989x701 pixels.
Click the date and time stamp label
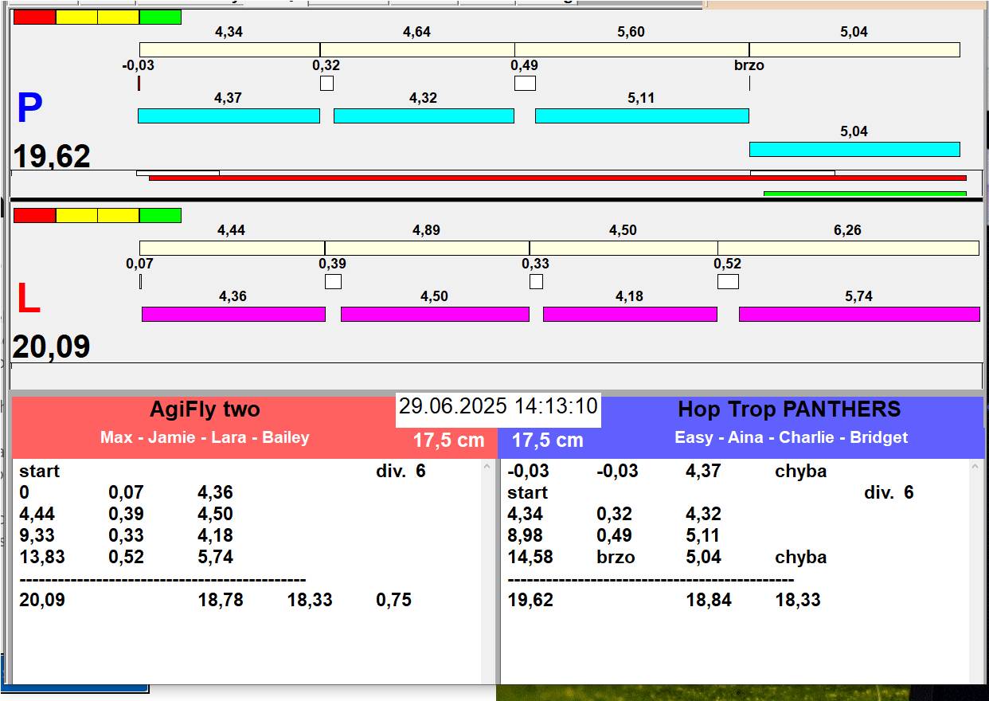pyautogui.click(x=498, y=406)
